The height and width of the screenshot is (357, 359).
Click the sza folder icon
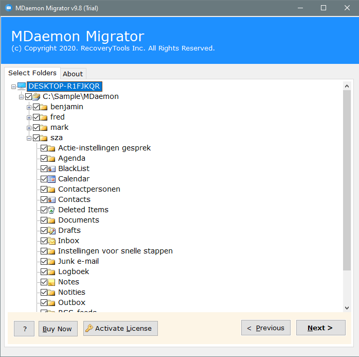pyautogui.click(x=44, y=138)
